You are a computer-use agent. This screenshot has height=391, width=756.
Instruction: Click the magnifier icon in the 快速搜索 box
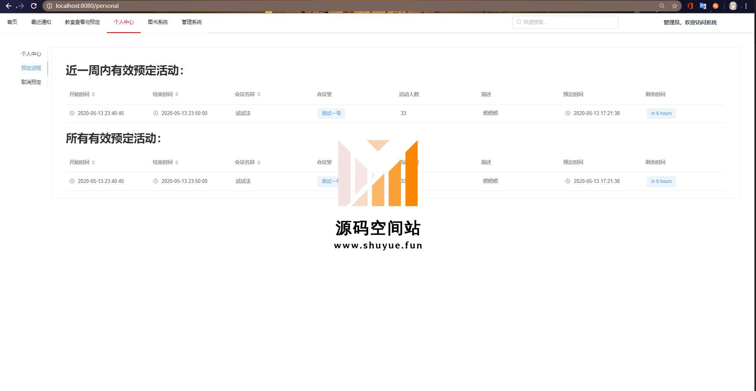coord(519,22)
